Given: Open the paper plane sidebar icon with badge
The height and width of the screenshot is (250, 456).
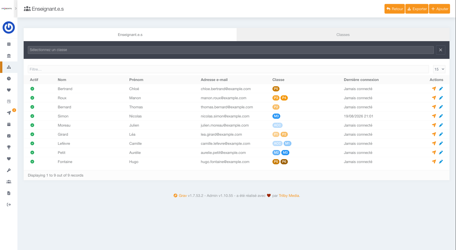Looking at the screenshot, I should [x=9, y=113].
